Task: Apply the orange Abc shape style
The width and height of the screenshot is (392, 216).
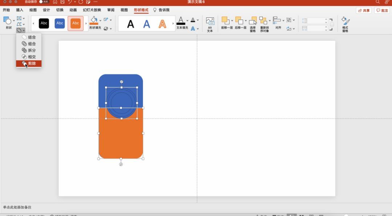Action: point(75,23)
